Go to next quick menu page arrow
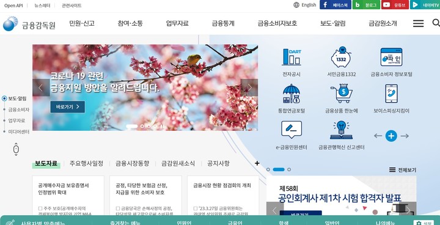The width and height of the screenshot is (440, 225). point(405,136)
